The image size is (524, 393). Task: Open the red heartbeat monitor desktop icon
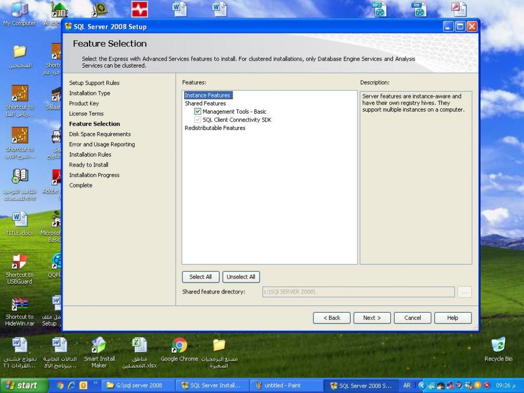click(139, 9)
